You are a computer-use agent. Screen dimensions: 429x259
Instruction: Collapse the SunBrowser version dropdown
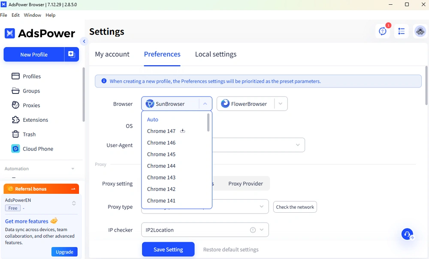205,104
